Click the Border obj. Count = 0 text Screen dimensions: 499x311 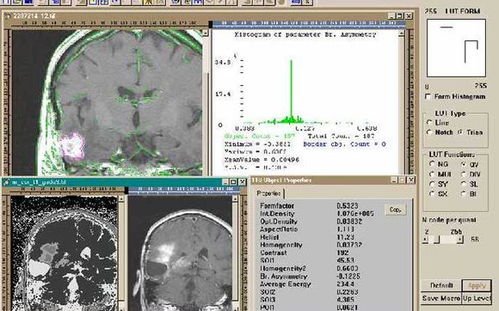point(344,144)
